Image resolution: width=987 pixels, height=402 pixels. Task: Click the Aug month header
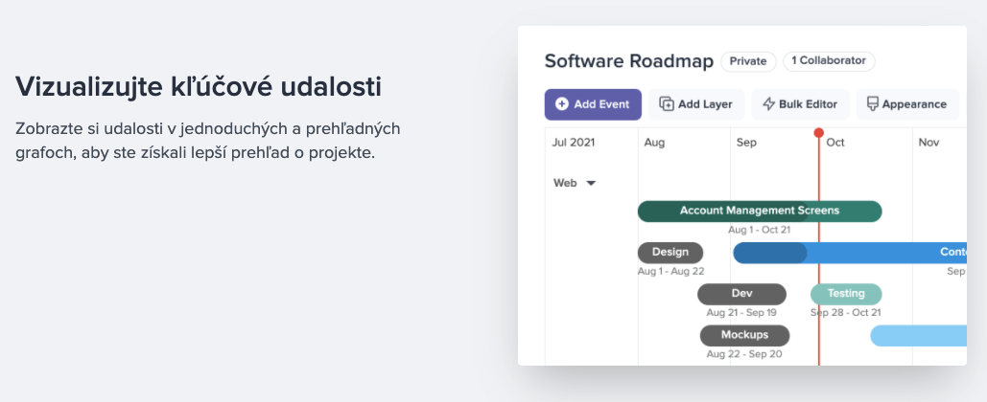[x=654, y=143]
